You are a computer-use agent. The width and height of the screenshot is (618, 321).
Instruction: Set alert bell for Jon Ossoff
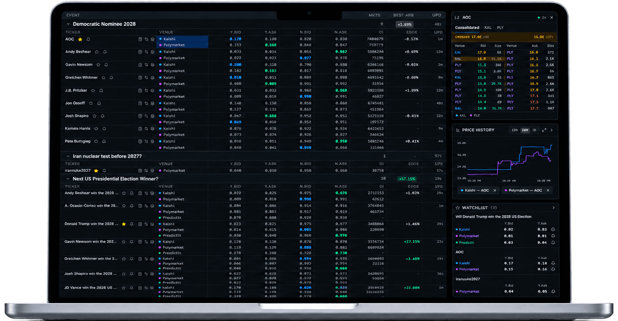99,103
